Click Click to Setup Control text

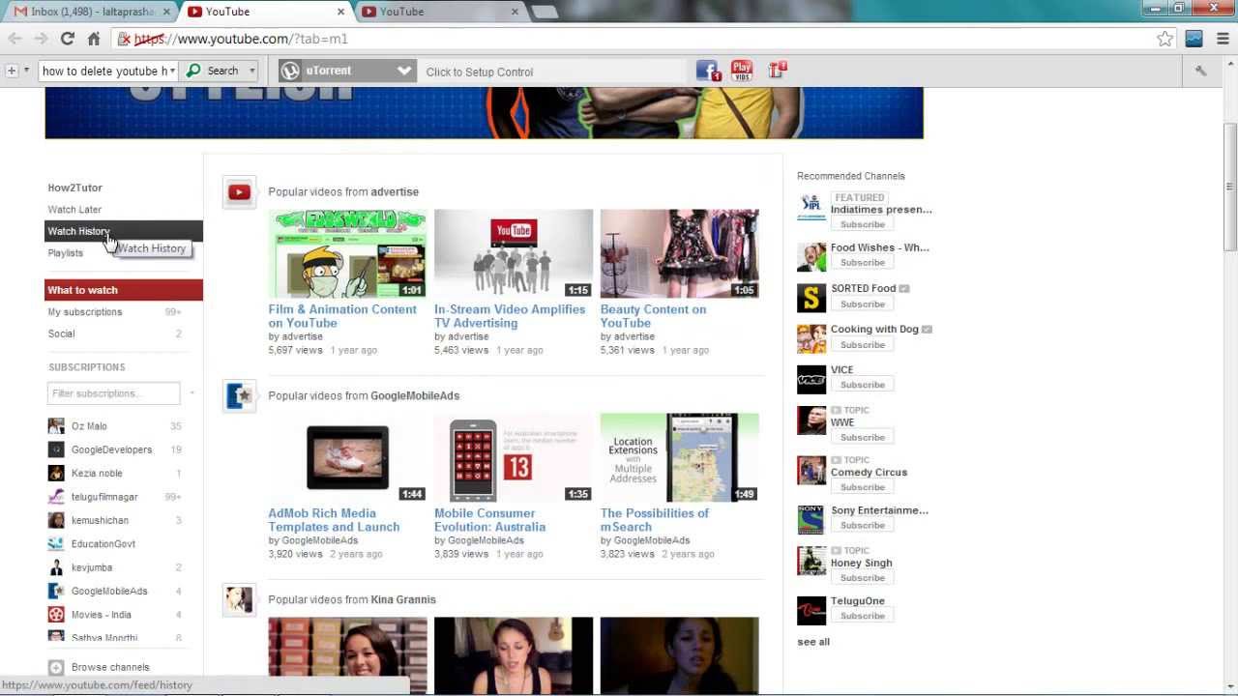(x=480, y=72)
